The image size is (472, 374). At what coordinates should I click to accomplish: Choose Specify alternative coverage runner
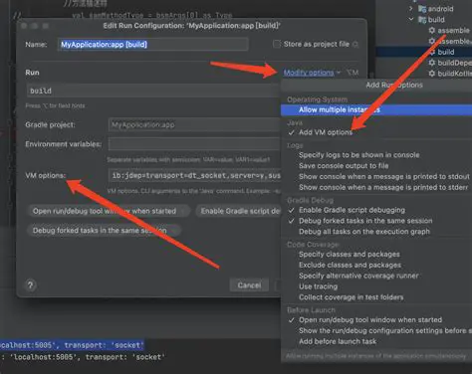pos(358,276)
